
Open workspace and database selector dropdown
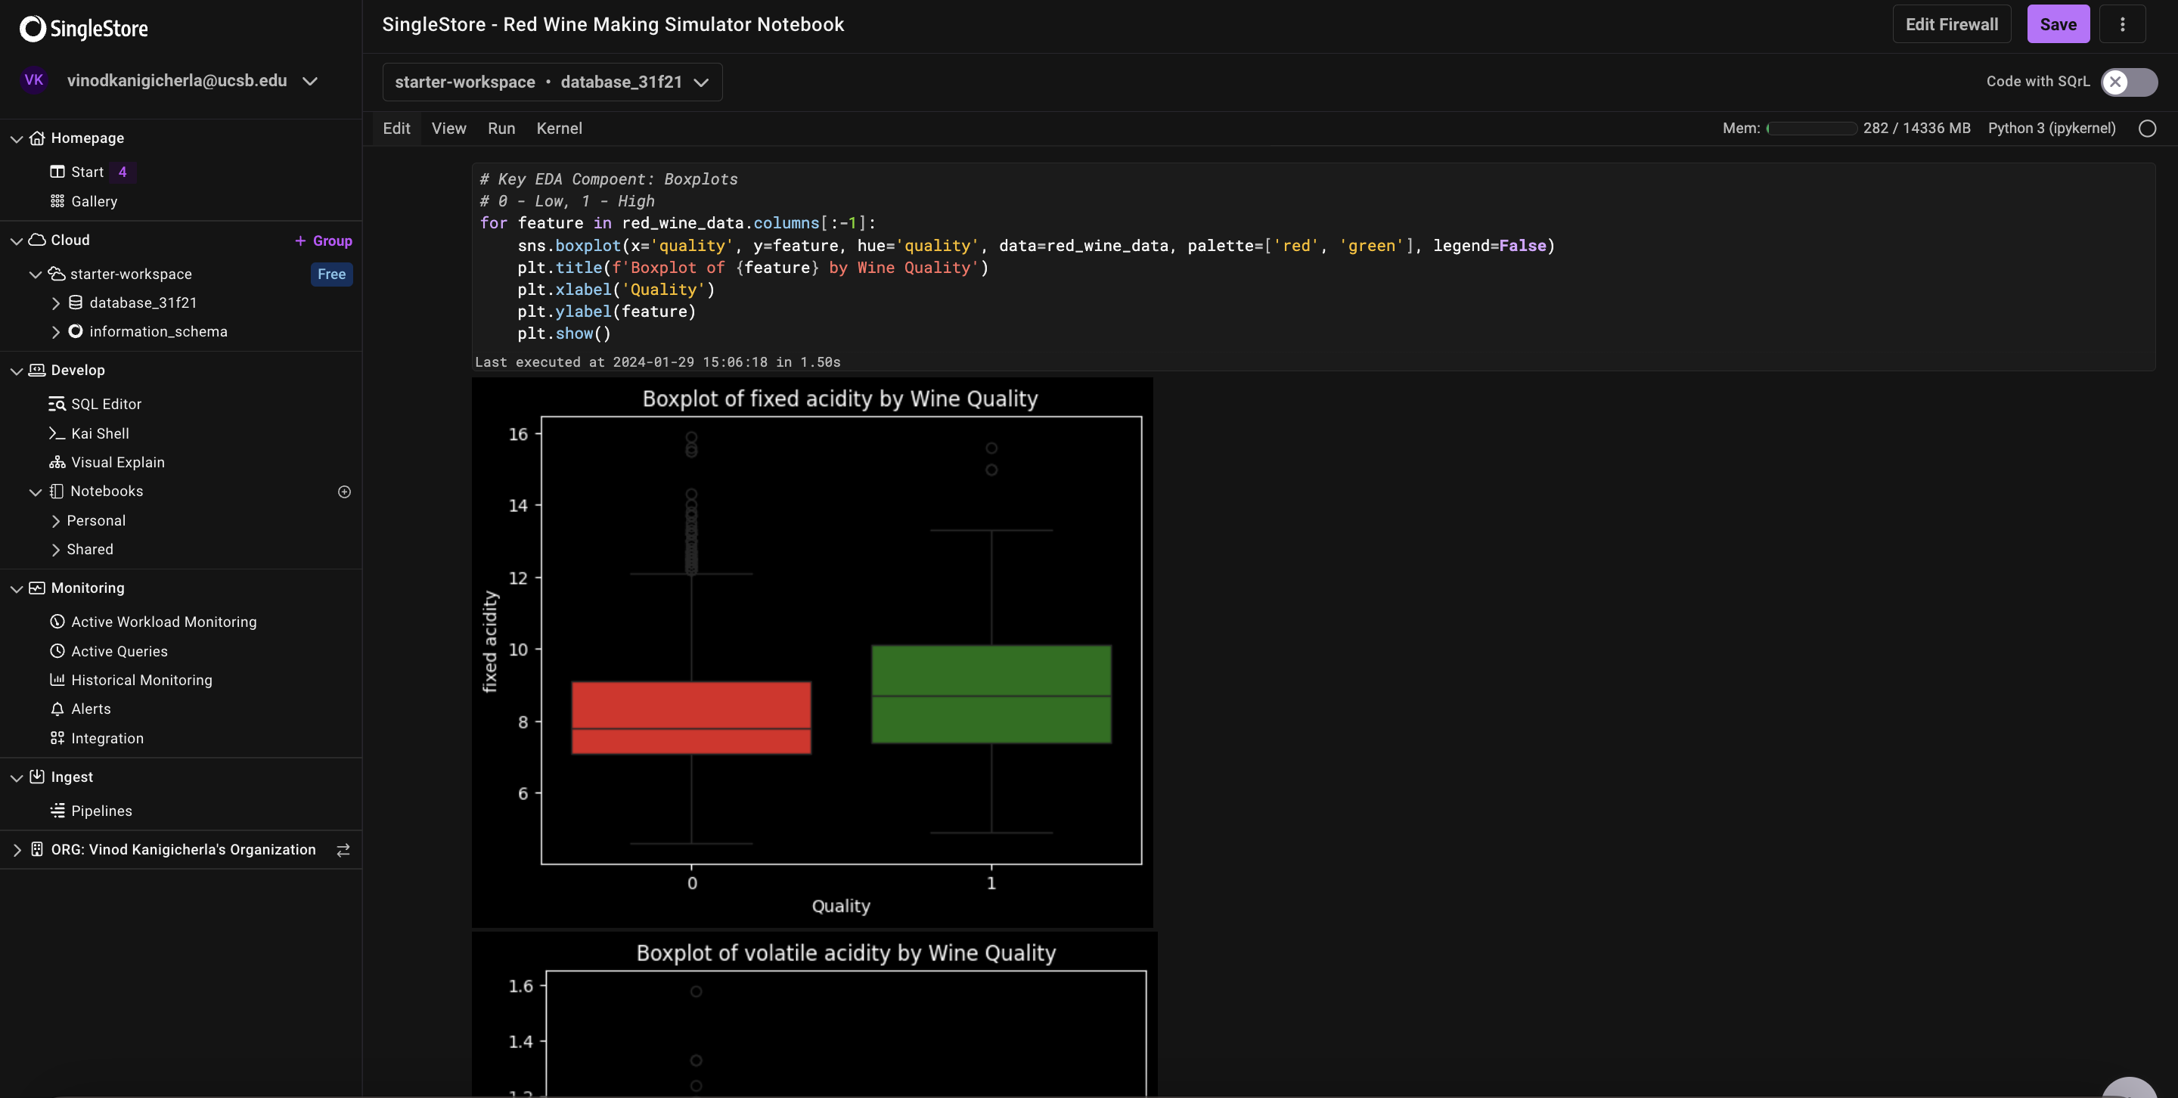[552, 82]
